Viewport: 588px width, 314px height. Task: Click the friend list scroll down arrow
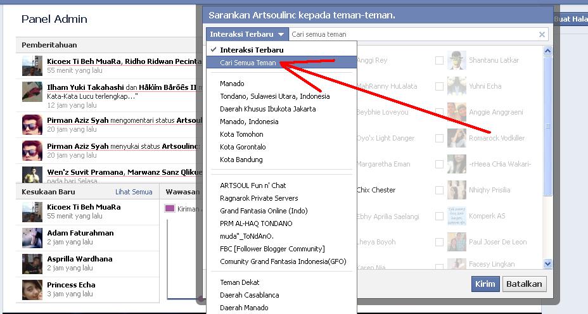pyautogui.click(x=547, y=264)
